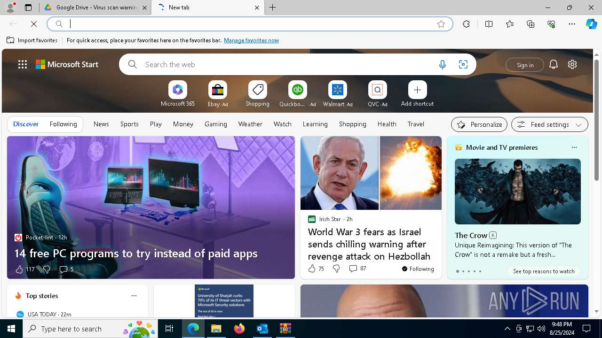The image size is (602, 338).
Task: Toggle Split screen view
Action: 489,24
